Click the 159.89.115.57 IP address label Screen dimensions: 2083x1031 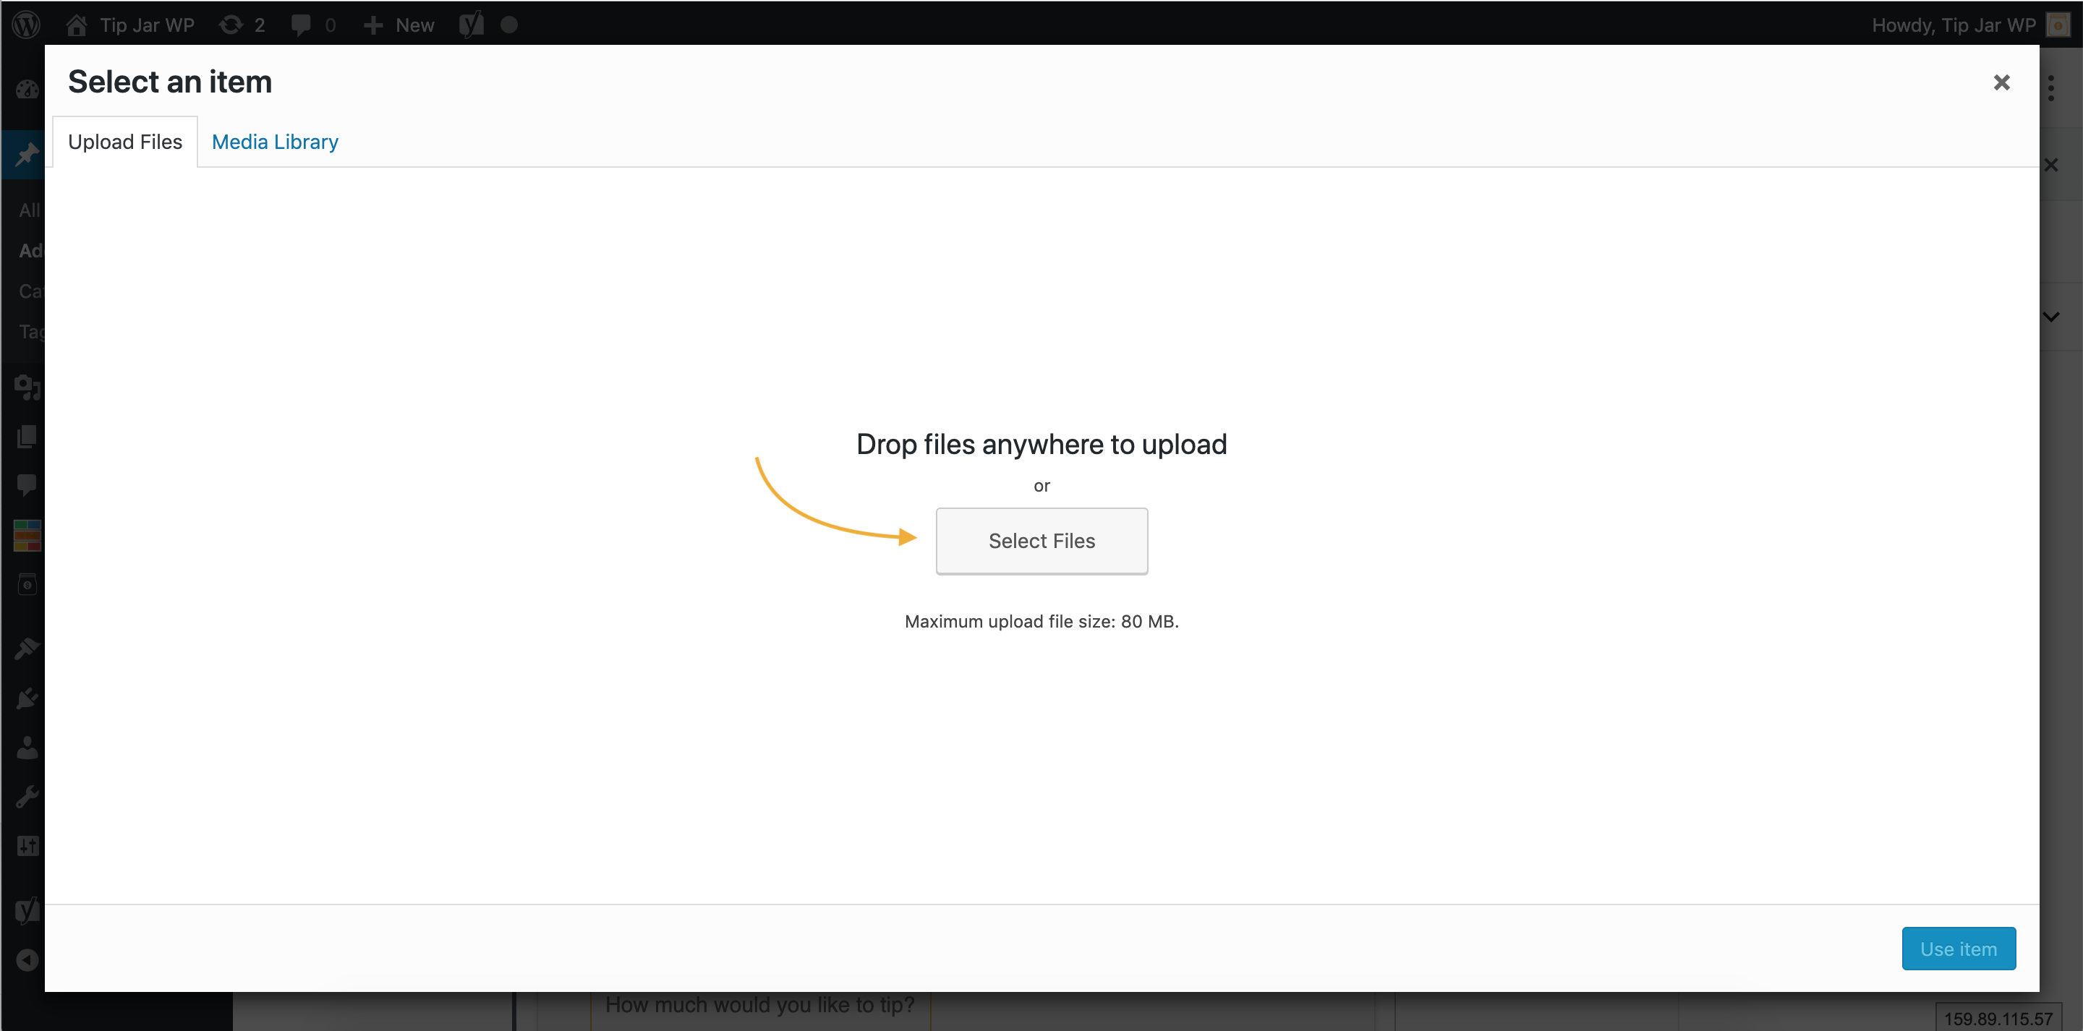1998,1018
